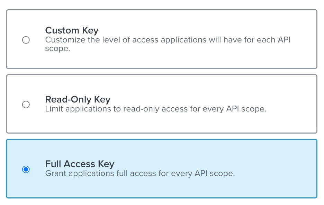Image resolution: width=324 pixels, height=205 pixels.
Task: Click the Read-Only Key description text
Action: [156, 109]
